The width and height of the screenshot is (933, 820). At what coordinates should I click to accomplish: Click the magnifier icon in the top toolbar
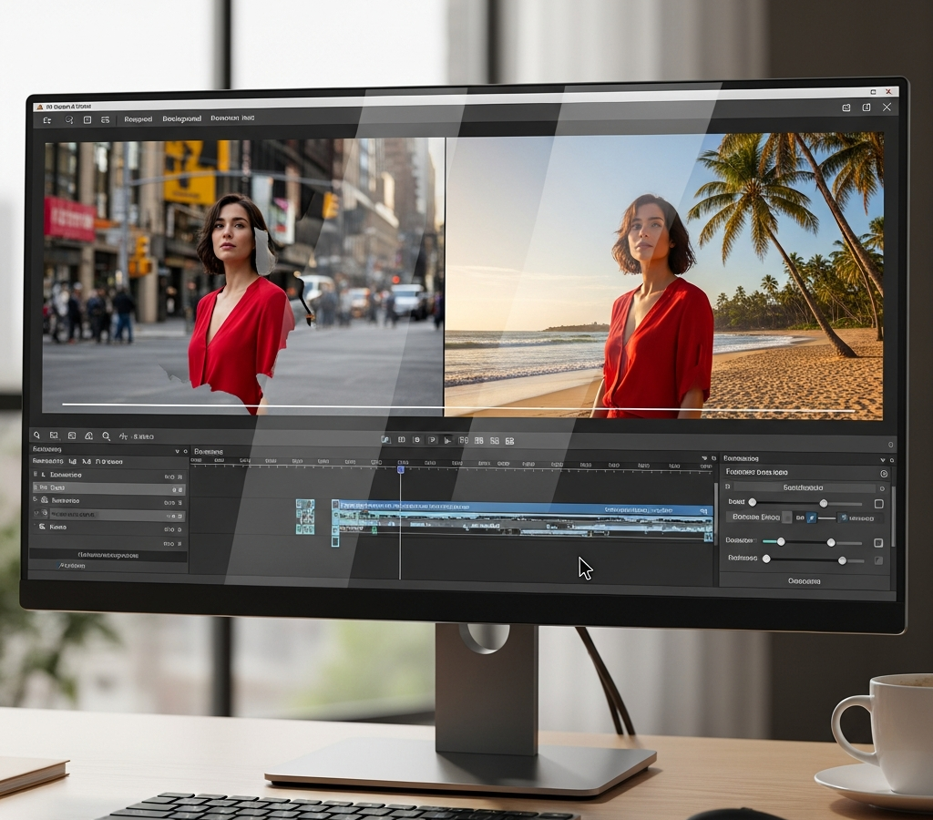pos(69,119)
